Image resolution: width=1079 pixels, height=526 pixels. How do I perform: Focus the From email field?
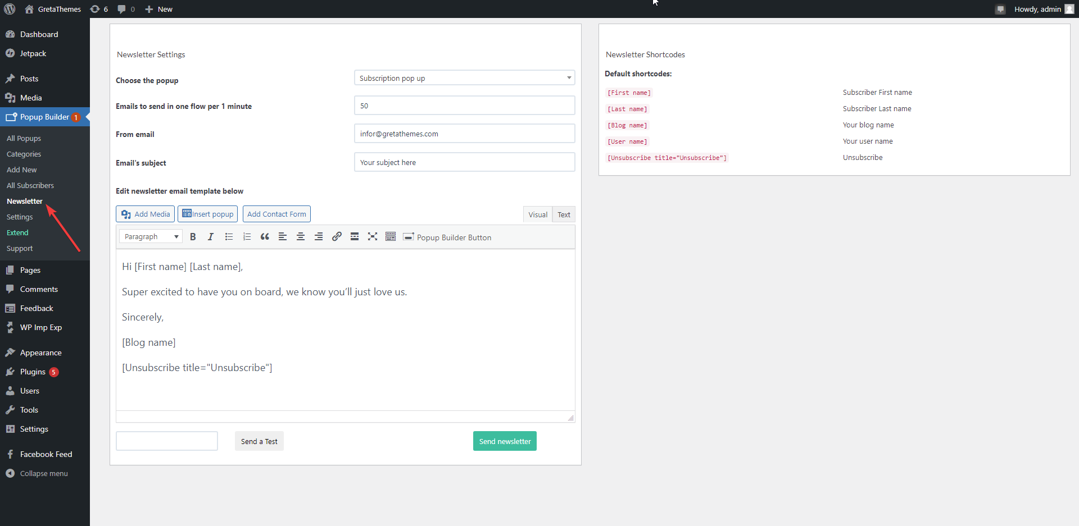point(465,134)
